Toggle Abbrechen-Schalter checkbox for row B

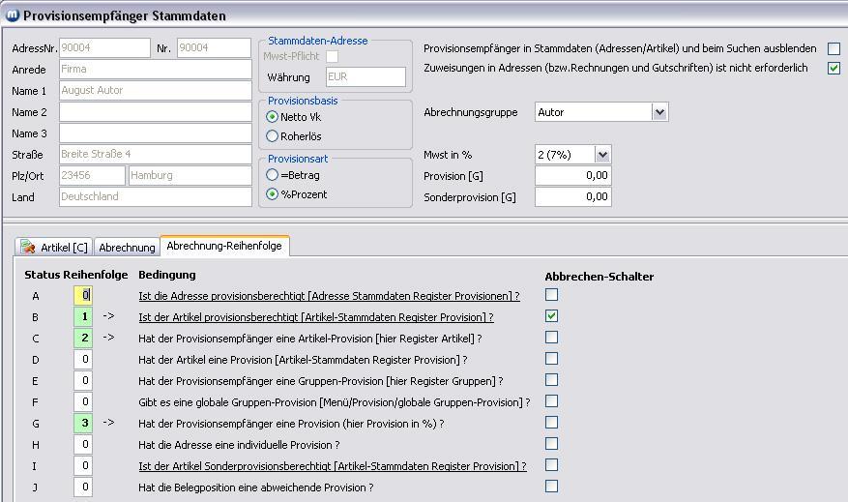[x=551, y=316]
